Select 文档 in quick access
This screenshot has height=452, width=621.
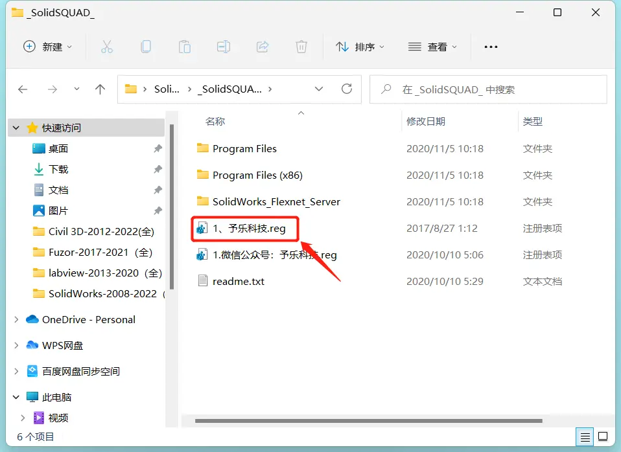tap(58, 190)
